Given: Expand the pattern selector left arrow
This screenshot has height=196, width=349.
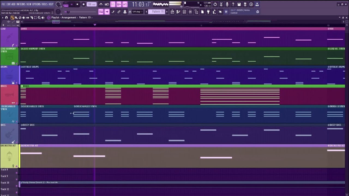Looking at the screenshot, I should (146, 12).
